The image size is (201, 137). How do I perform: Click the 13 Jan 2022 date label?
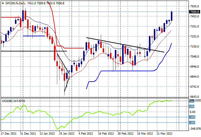(x=47, y=134)
